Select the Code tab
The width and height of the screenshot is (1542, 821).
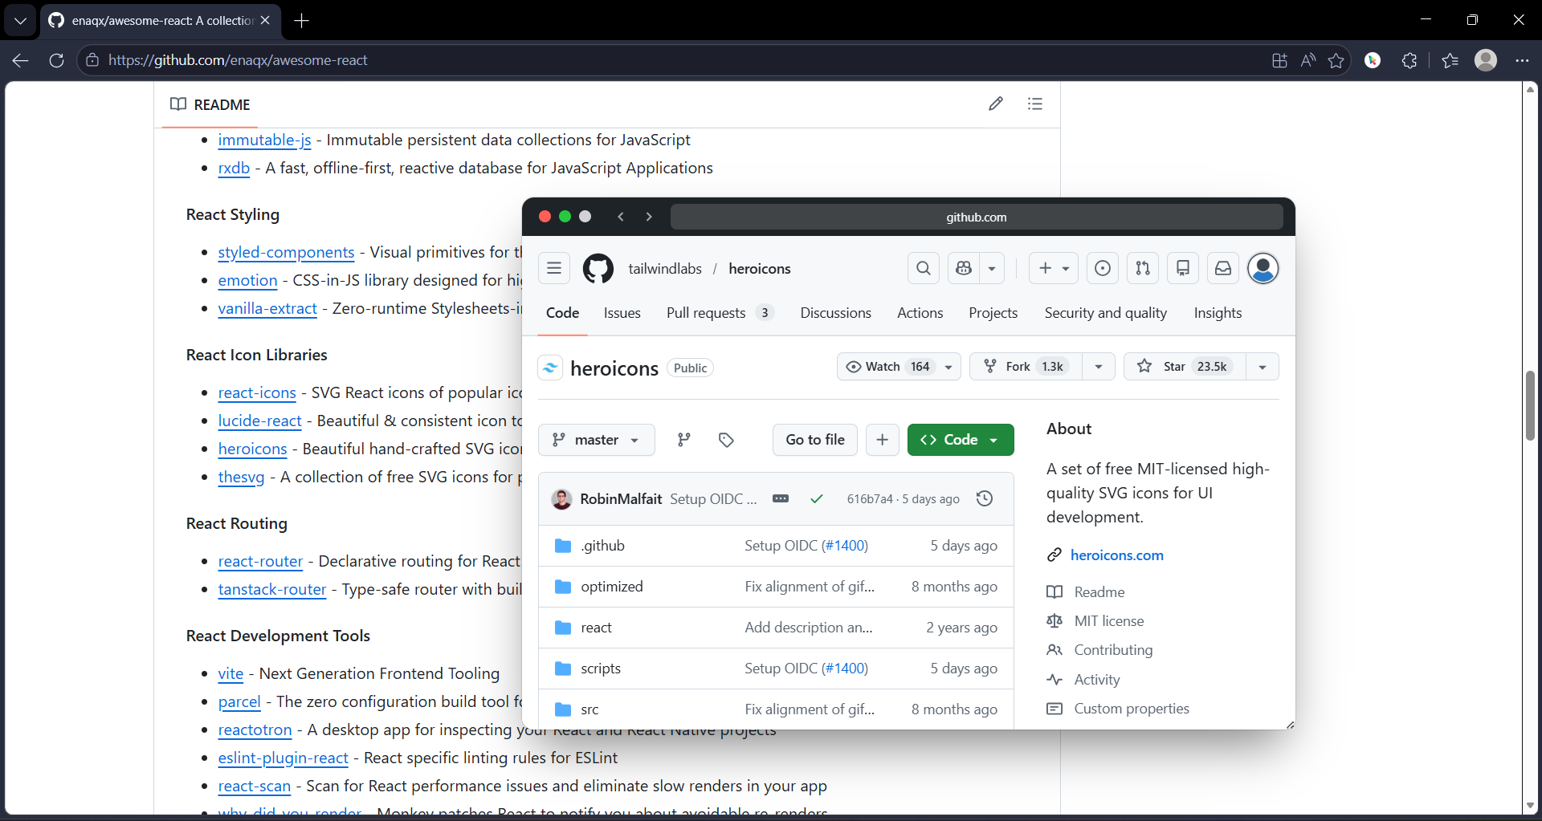point(562,313)
